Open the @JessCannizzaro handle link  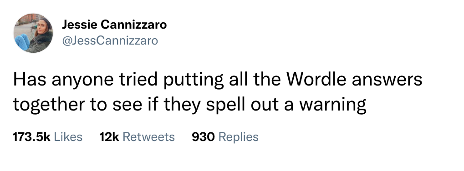110,41
